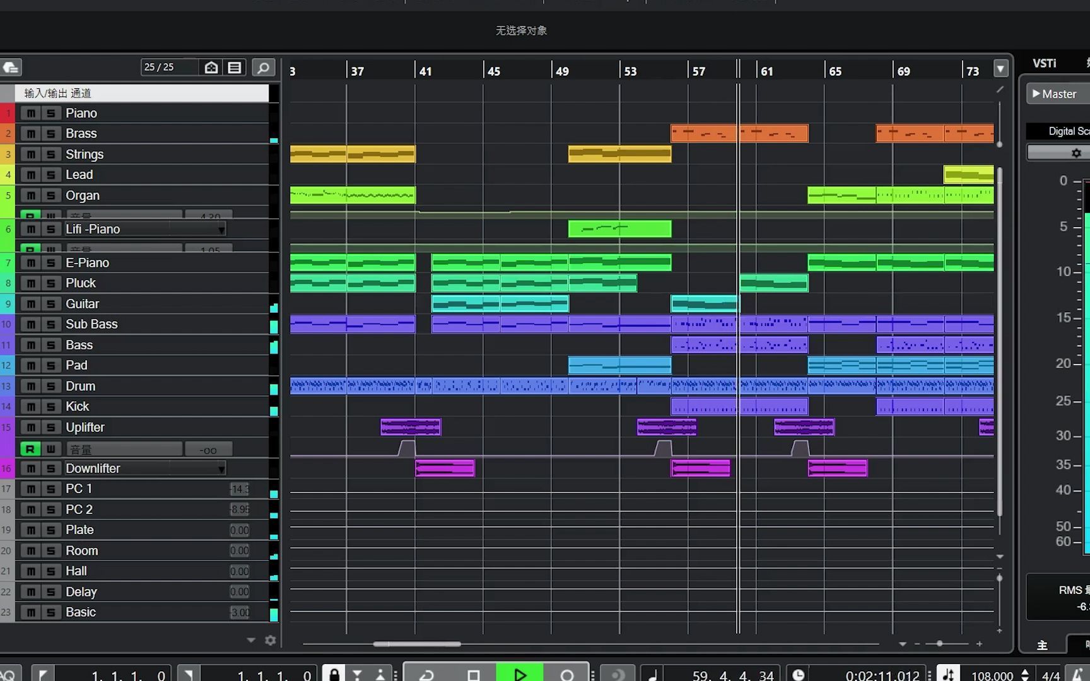Open the track list settings gear

pyautogui.click(x=271, y=640)
